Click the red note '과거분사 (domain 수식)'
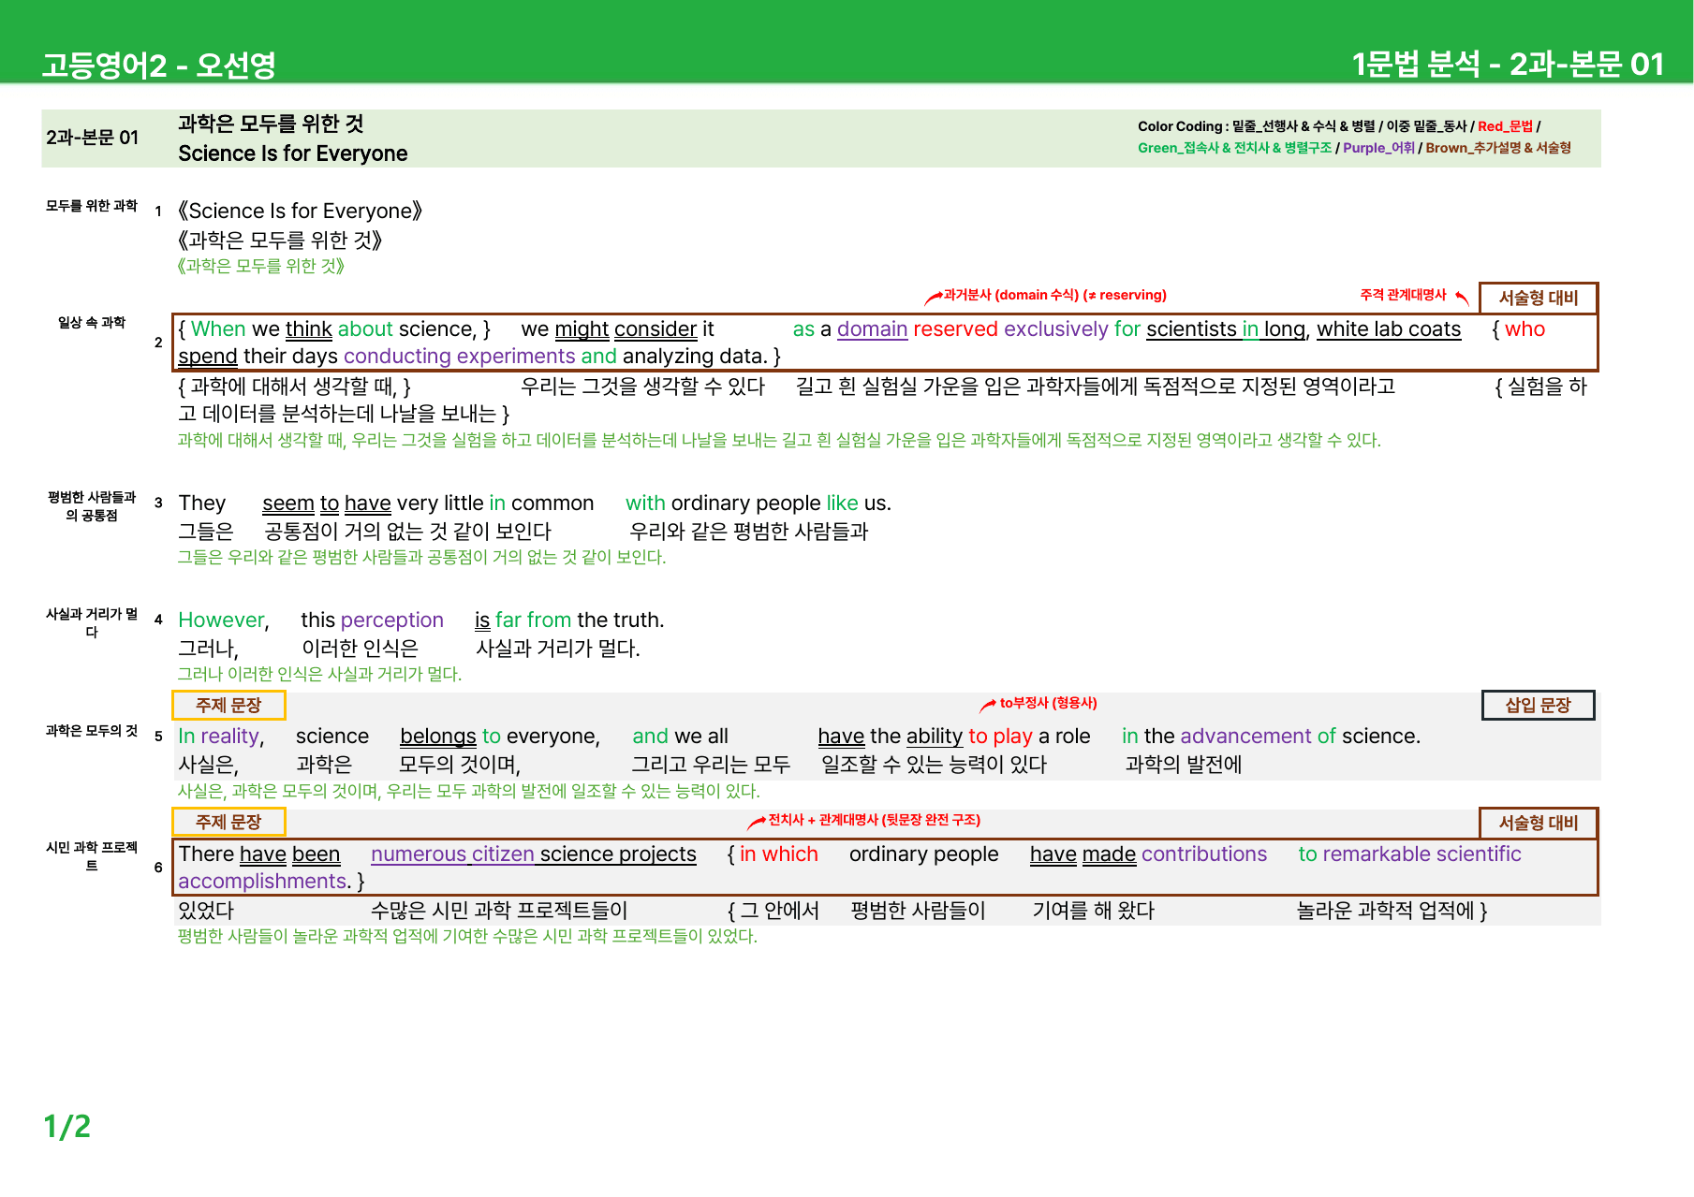This screenshot has width=1694, height=1197. pos(1011,295)
